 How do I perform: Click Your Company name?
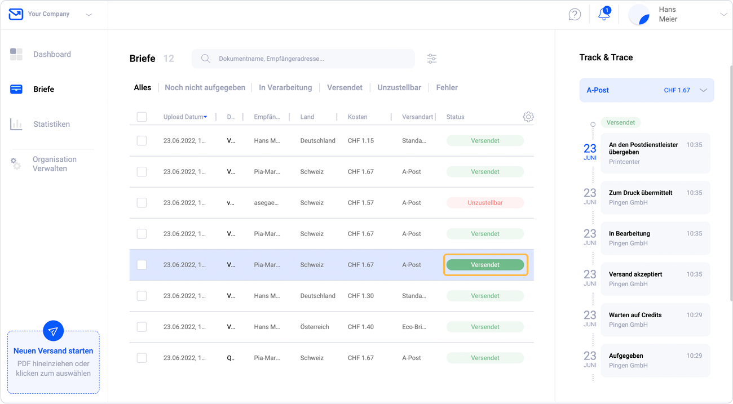click(49, 14)
